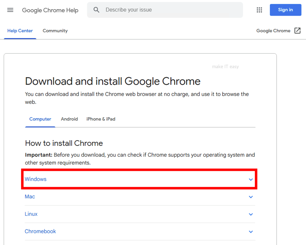Open the hamburger main menu

point(10,10)
